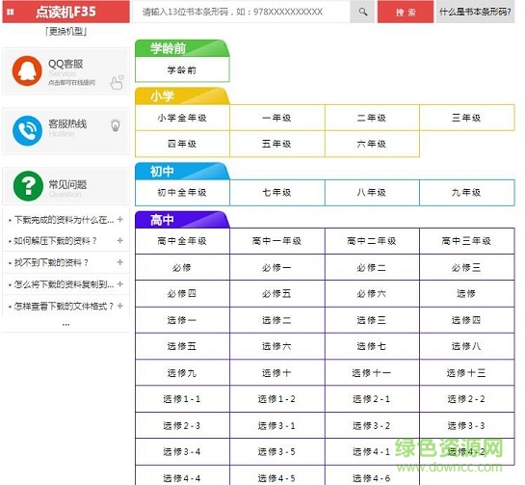Image resolution: width=525 pixels, height=485 pixels.
Task: Select 必修三
Action: [467, 267]
